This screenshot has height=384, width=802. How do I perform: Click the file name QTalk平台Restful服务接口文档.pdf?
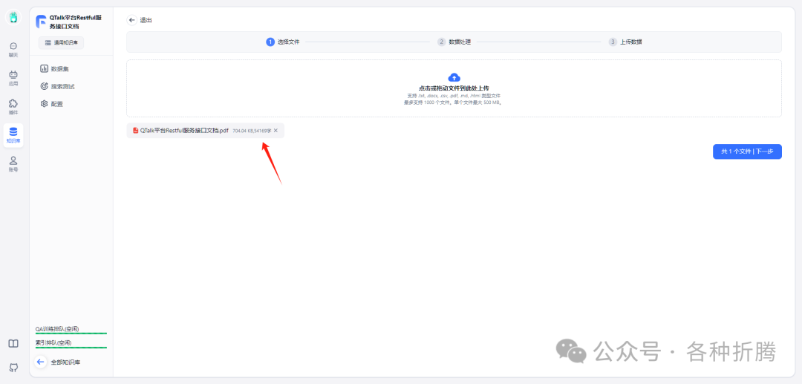click(x=184, y=131)
